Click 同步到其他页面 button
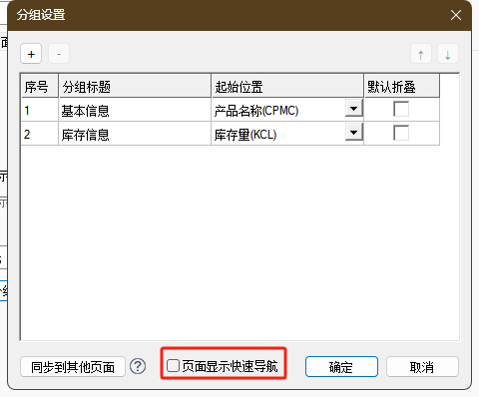This screenshot has height=397, width=479. (73, 367)
